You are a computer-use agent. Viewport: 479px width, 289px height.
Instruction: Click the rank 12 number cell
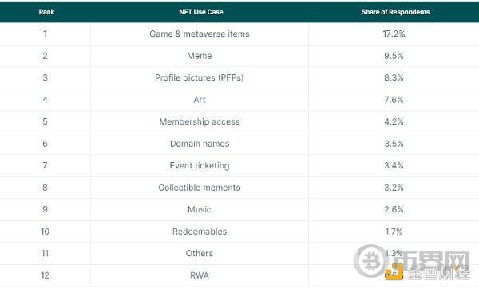pos(45,275)
